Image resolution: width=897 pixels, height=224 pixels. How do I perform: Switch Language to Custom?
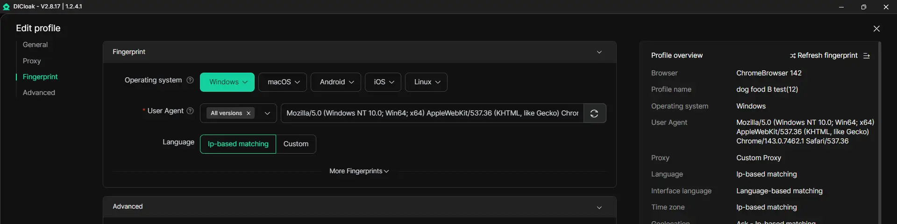[296, 144]
